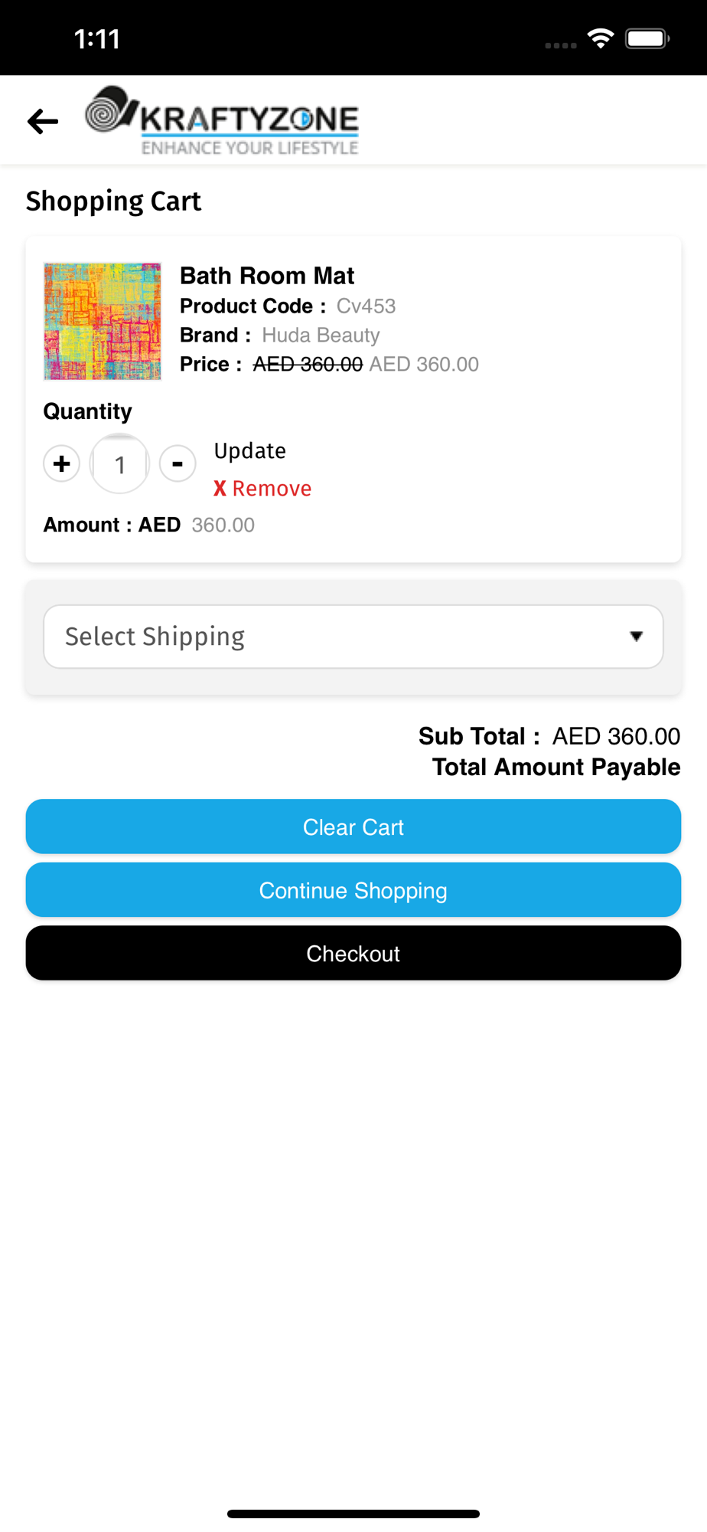Tap the Shopping Cart heading
The image size is (707, 1532).
(113, 201)
